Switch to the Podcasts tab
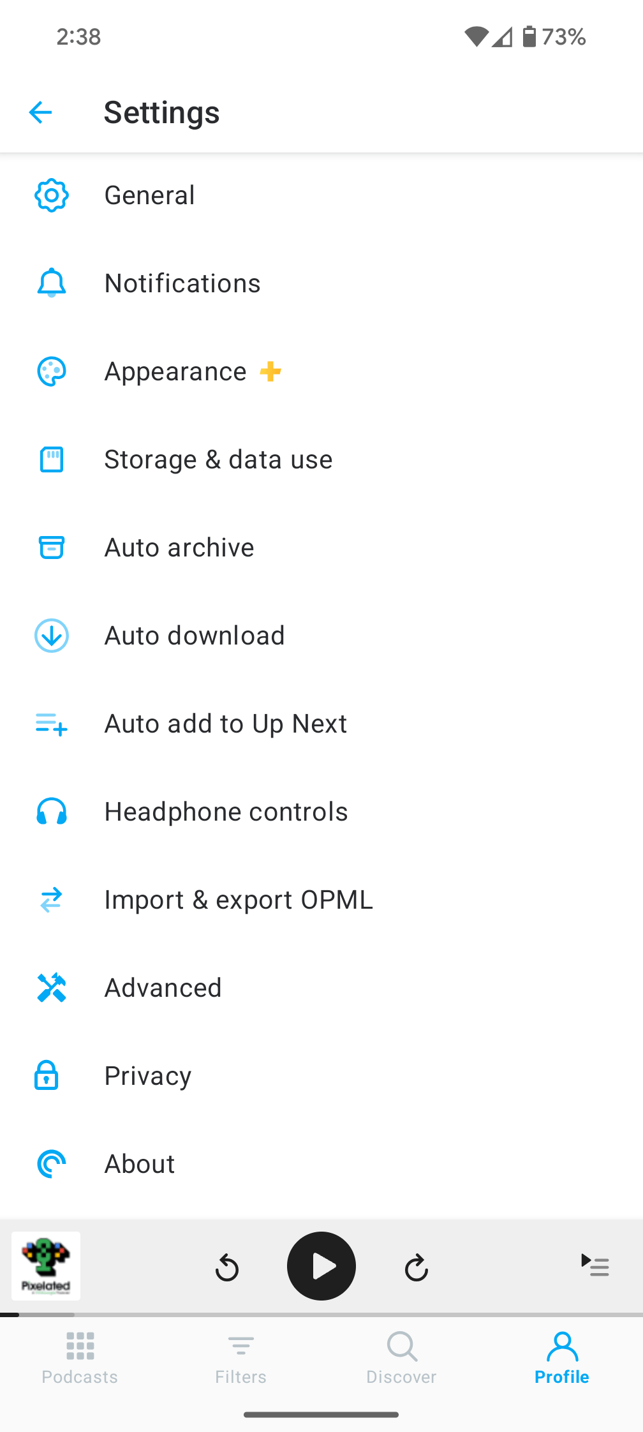 click(x=80, y=1357)
